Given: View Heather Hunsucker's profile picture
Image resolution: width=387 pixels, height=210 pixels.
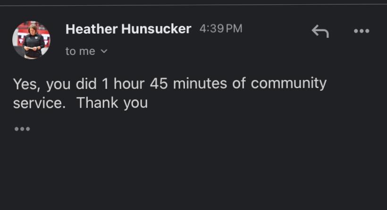Looking at the screenshot, I should (32, 40).
